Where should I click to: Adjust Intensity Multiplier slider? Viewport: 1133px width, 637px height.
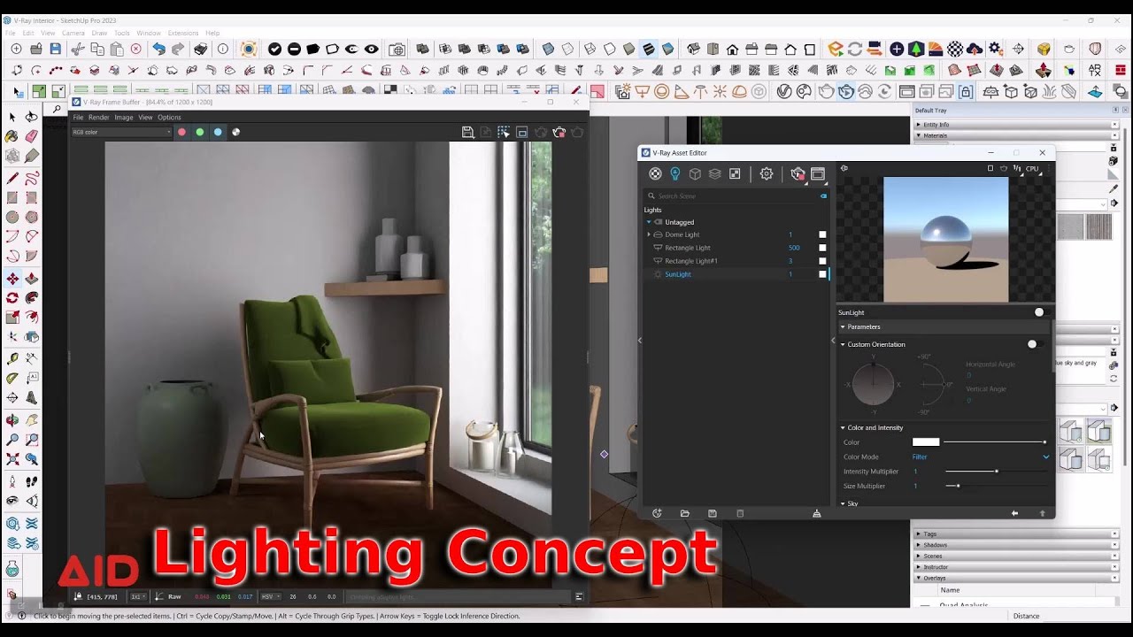coord(996,472)
